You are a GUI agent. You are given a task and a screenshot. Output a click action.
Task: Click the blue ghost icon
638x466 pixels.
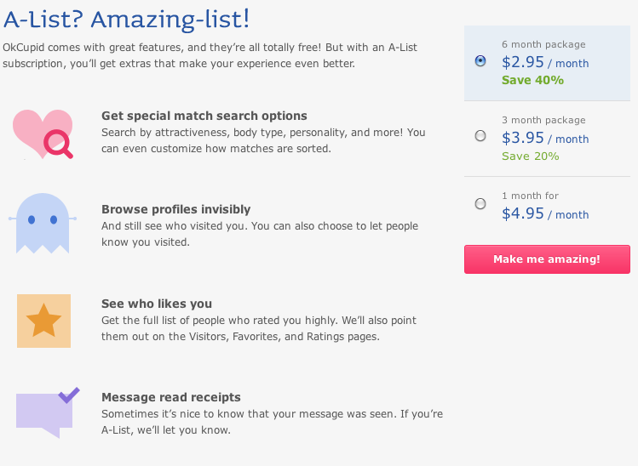(x=43, y=223)
